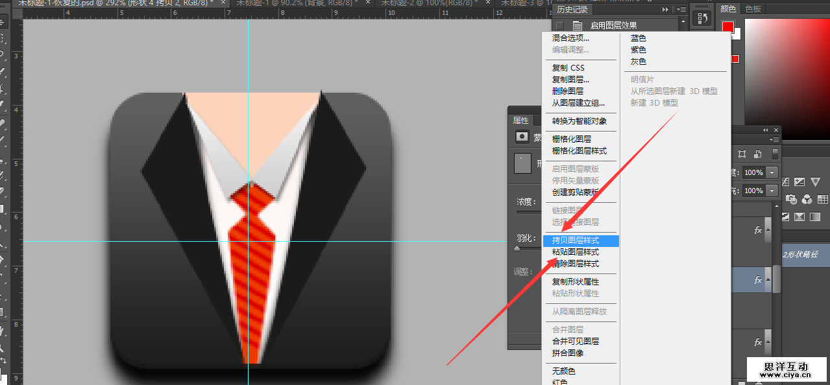Choose 粘贴图层样式 from context menu
Image resolution: width=830 pixels, height=385 pixels.
pyautogui.click(x=575, y=252)
